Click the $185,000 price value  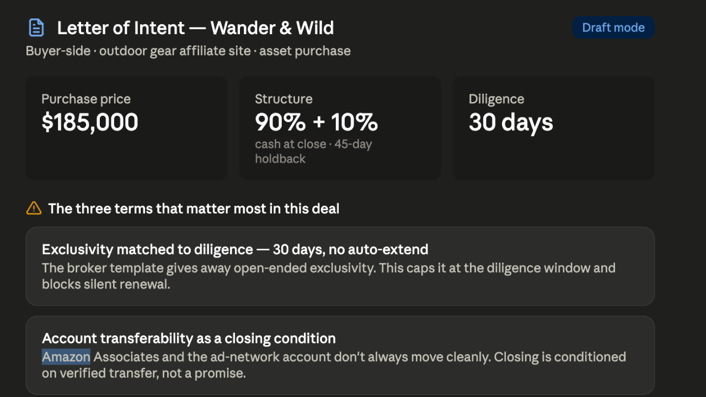coord(90,122)
